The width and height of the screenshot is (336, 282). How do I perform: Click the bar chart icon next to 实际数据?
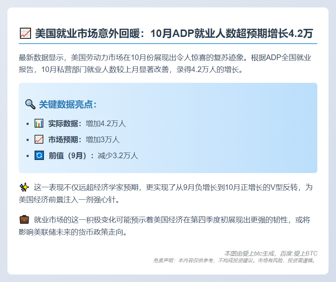click(x=39, y=124)
